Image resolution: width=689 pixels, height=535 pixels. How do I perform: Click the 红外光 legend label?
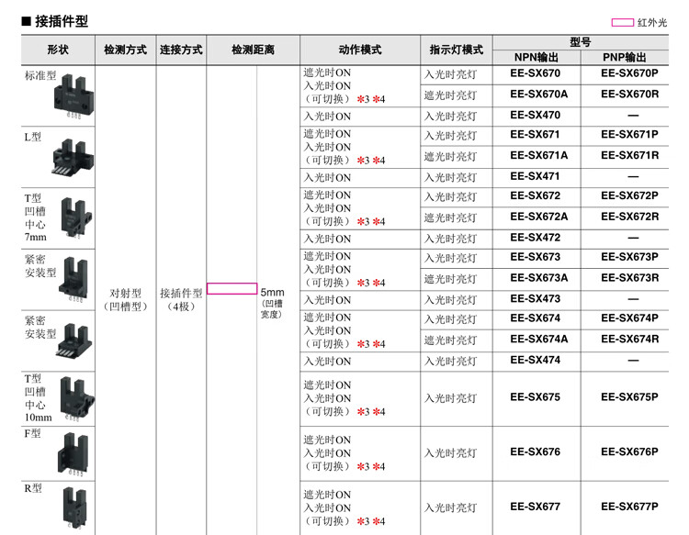click(x=652, y=22)
